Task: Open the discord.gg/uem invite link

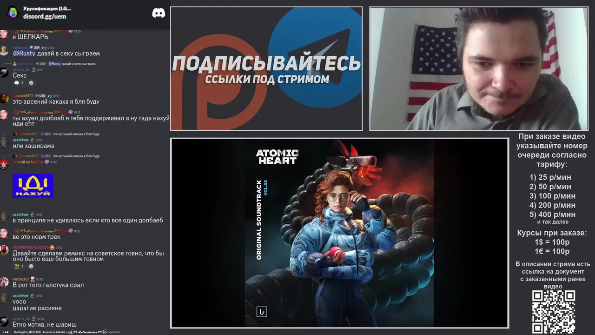Action: pyautogui.click(x=45, y=17)
